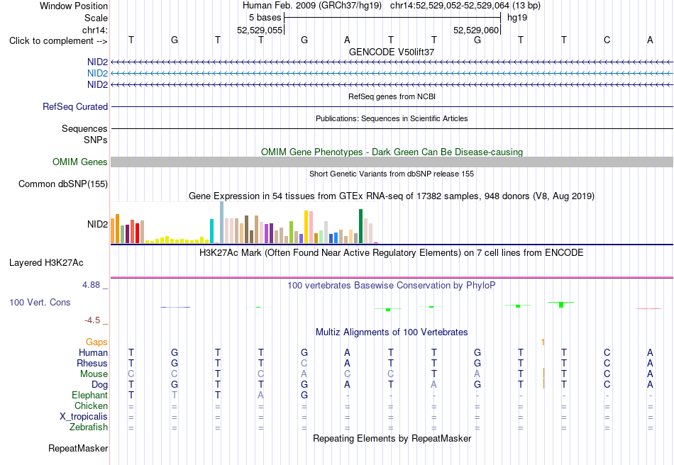
Task: Click the Sequences track label
Action: [x=84, y=128]
